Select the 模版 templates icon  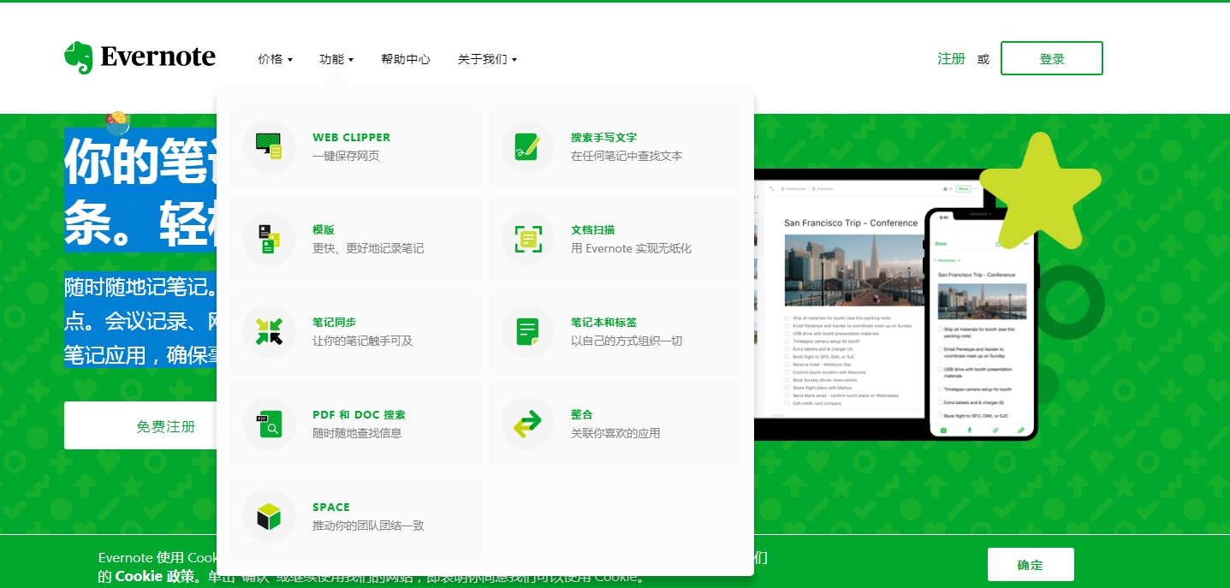269,239
